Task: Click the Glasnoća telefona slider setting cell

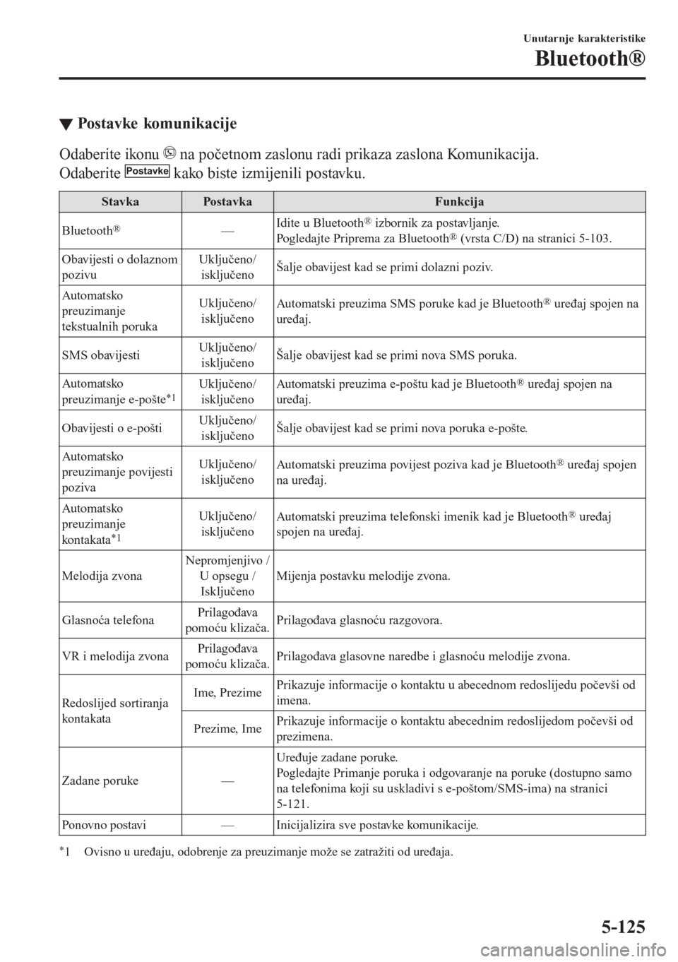Action: point(227,620)
